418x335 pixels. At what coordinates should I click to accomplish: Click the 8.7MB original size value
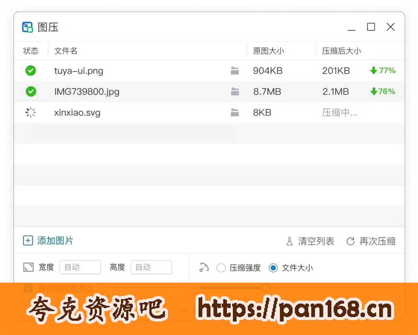coord(267,92)
